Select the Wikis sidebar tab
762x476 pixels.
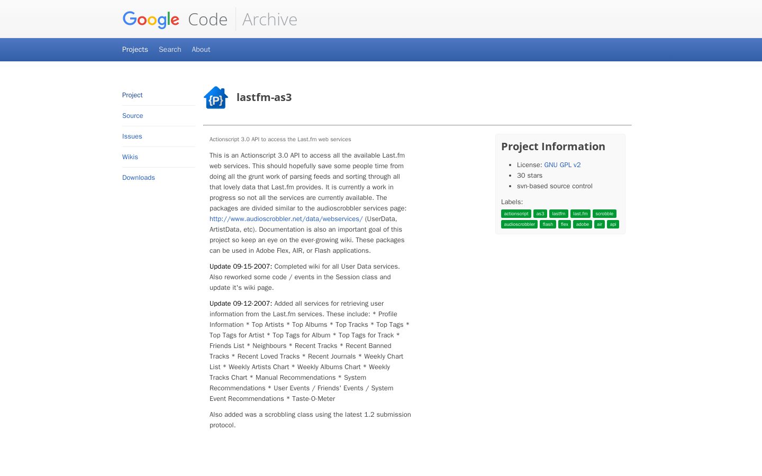tap(130, 157)
